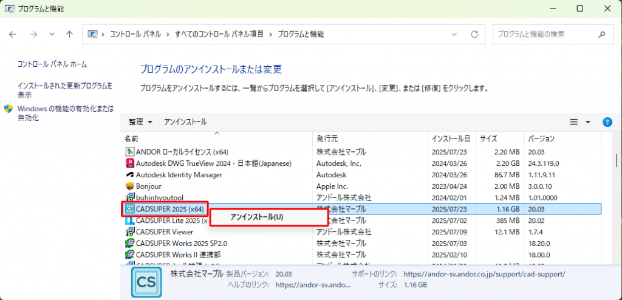622x300 pixels.
Task: Click the buhinhyoutool installer icon
Action: pos(130,197)
